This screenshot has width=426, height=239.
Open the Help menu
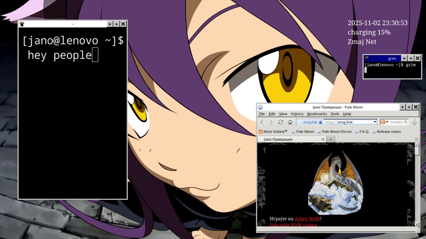coord(347,114)
